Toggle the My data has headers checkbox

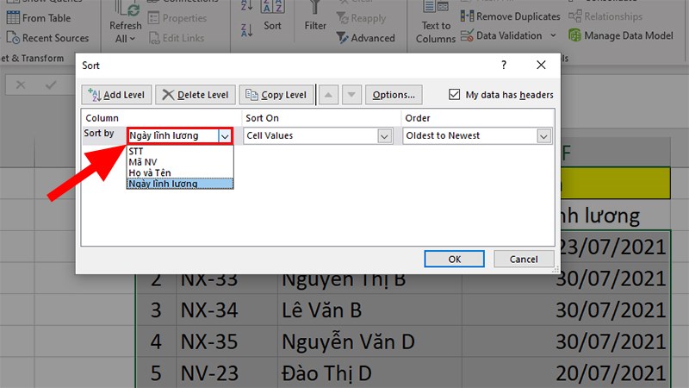455,95
